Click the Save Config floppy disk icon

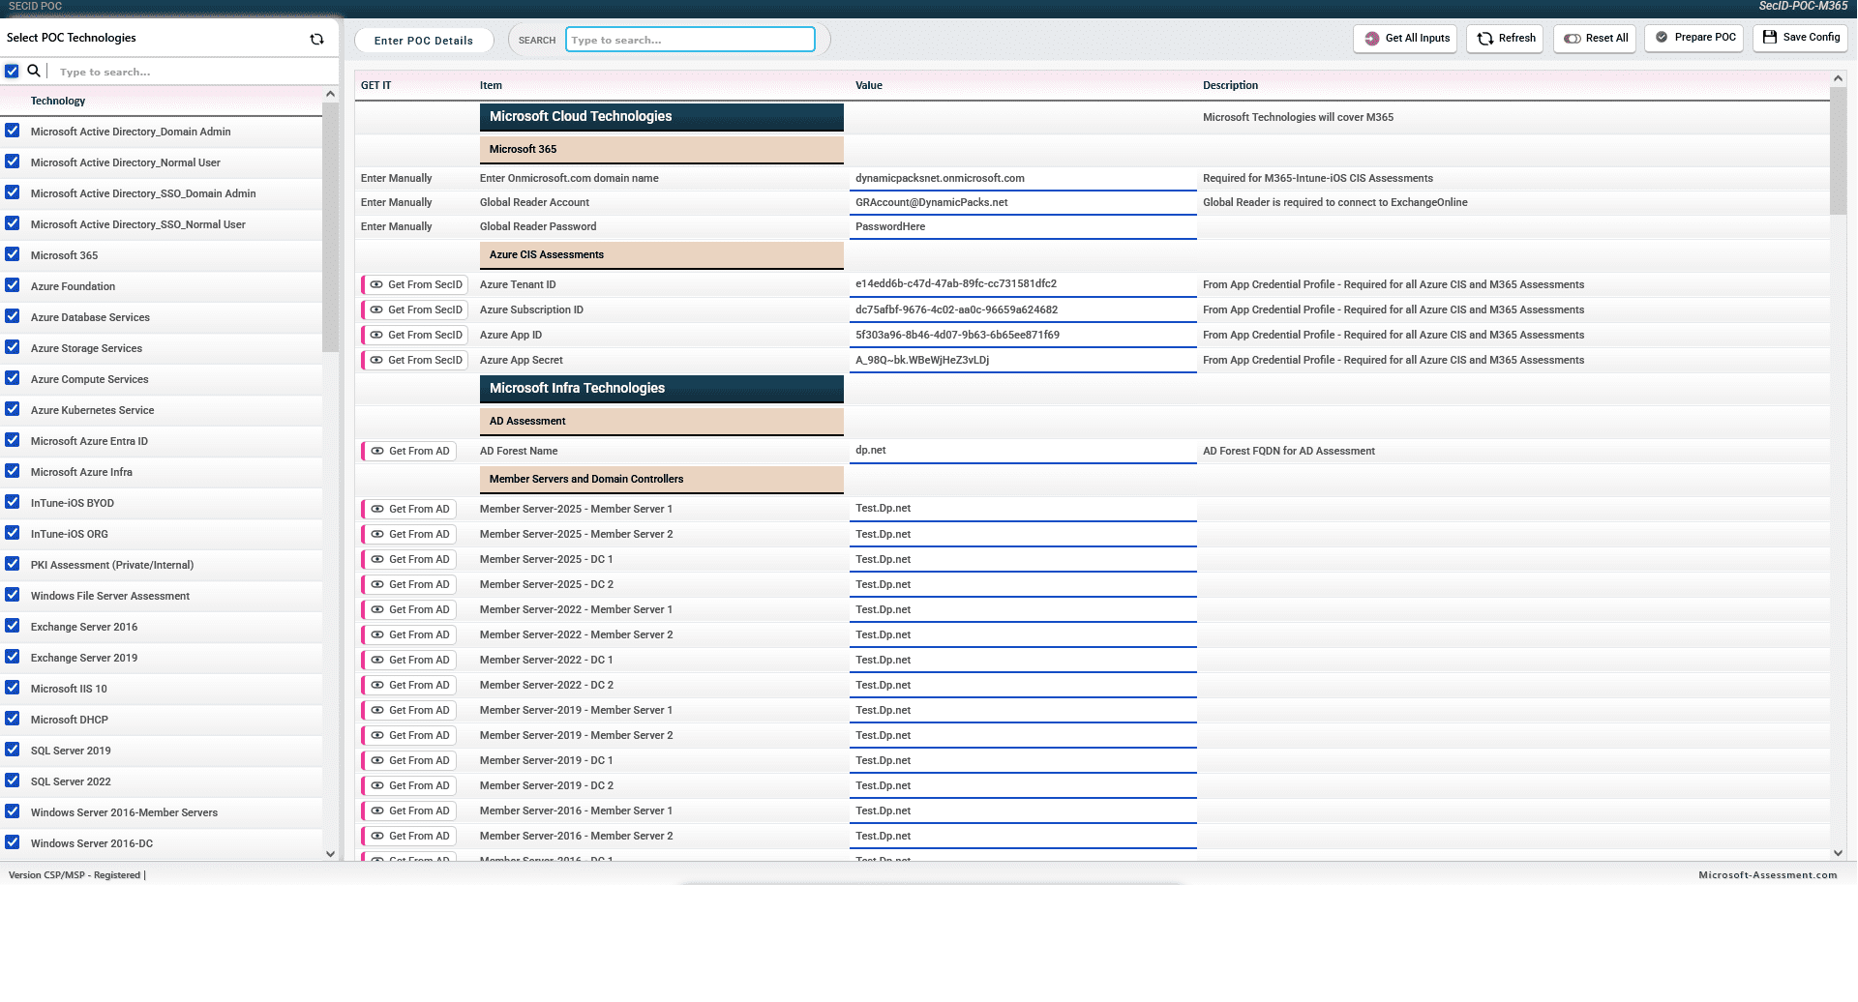coord(1770,37)
